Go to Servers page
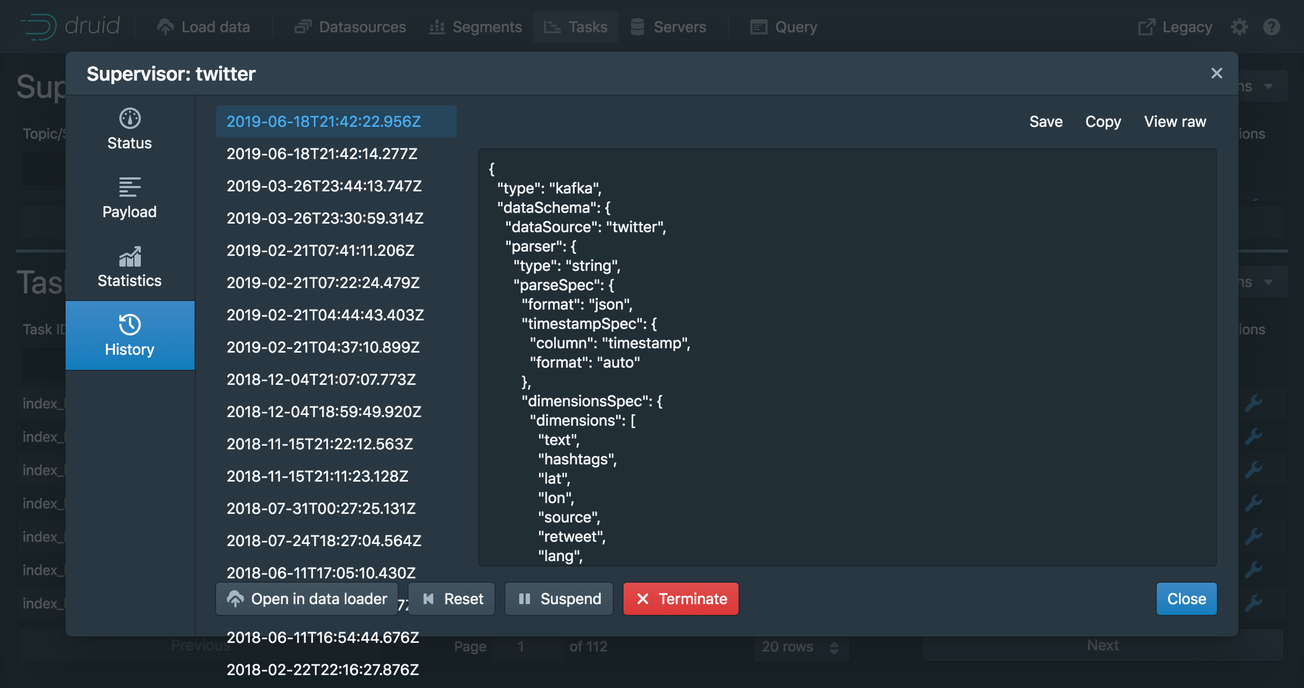The width and height of the screenshot is (1304, 688). [x=668, y=27]
